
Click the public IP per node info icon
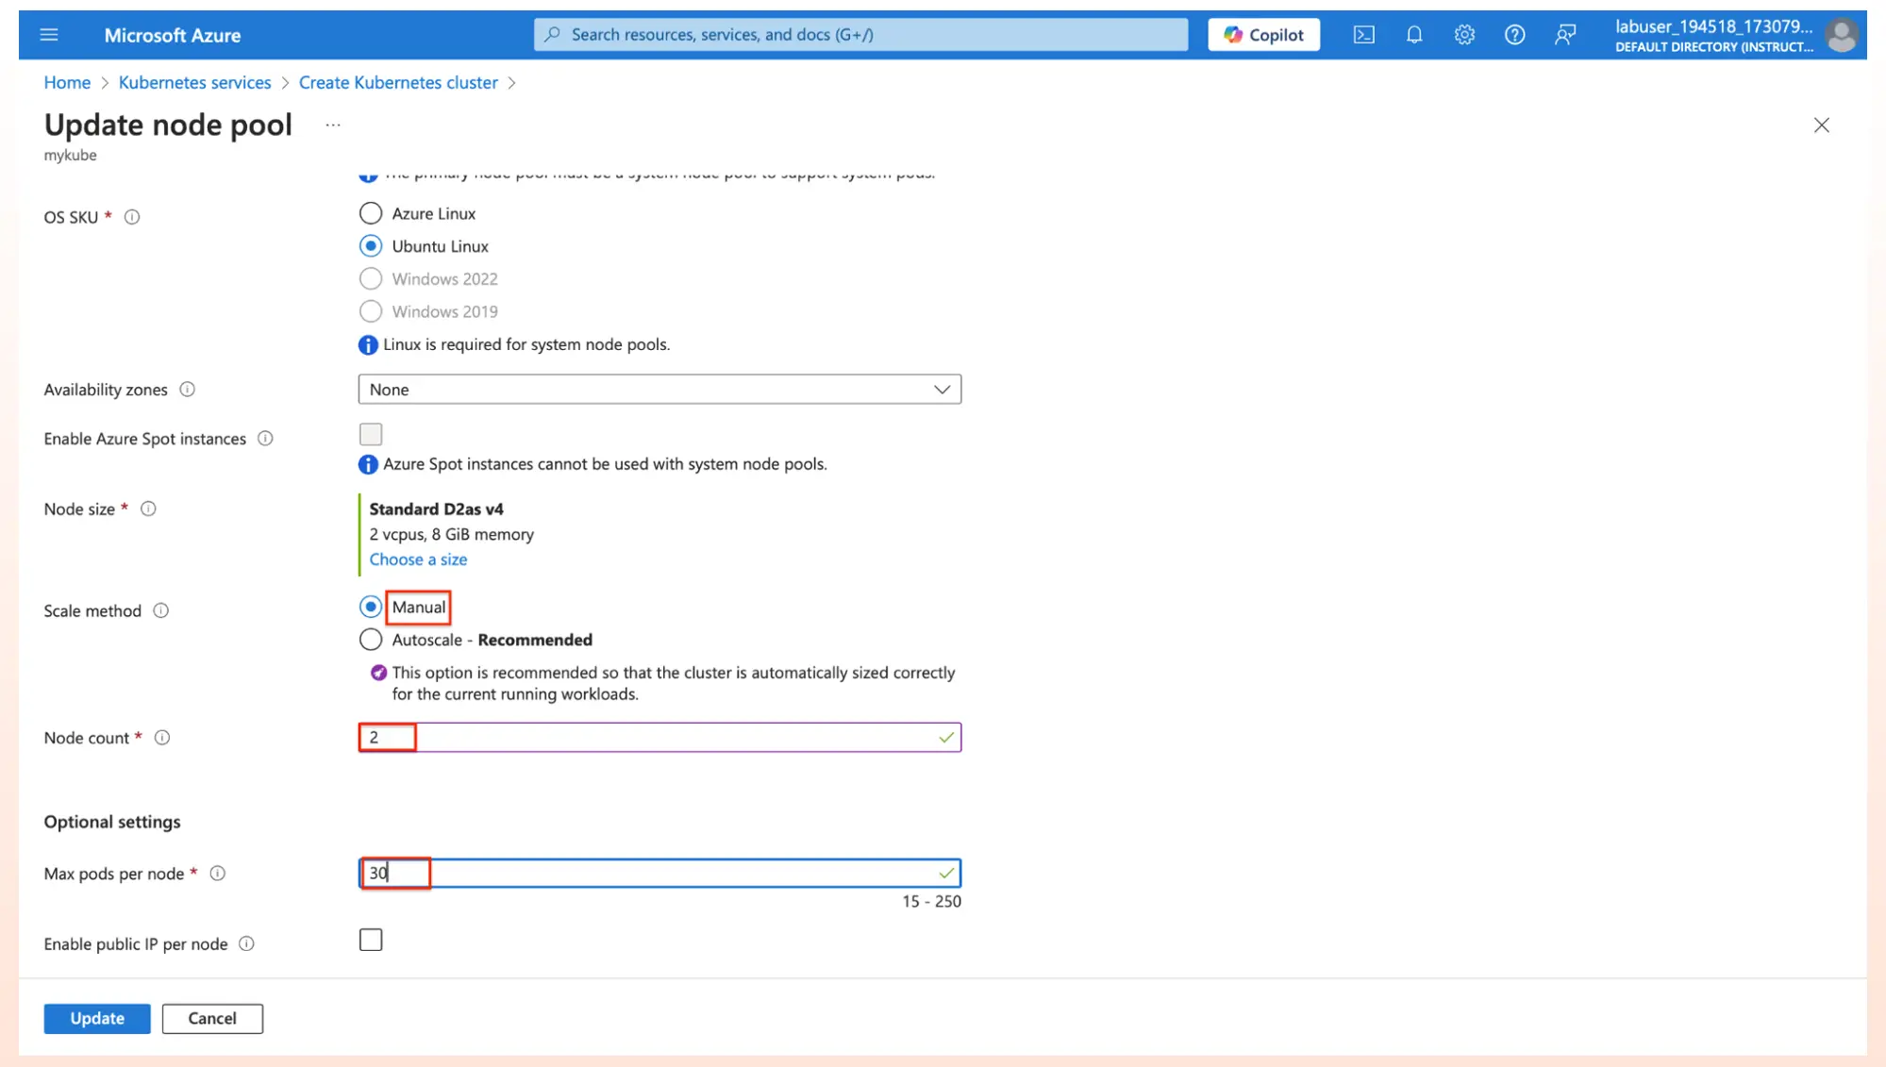(246, 944)
